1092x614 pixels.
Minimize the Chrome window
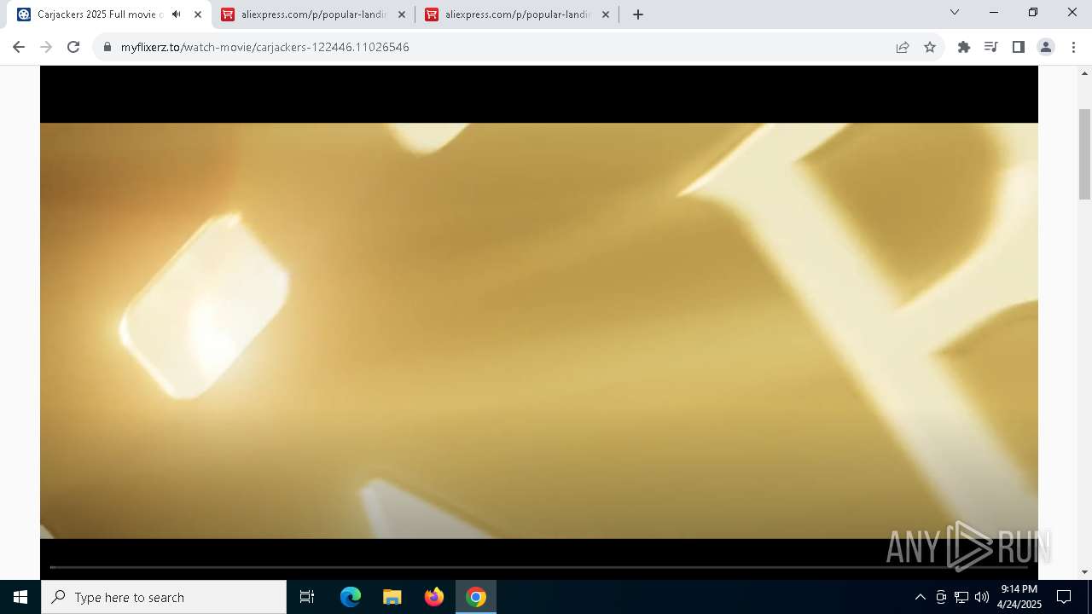pos(994,12)
